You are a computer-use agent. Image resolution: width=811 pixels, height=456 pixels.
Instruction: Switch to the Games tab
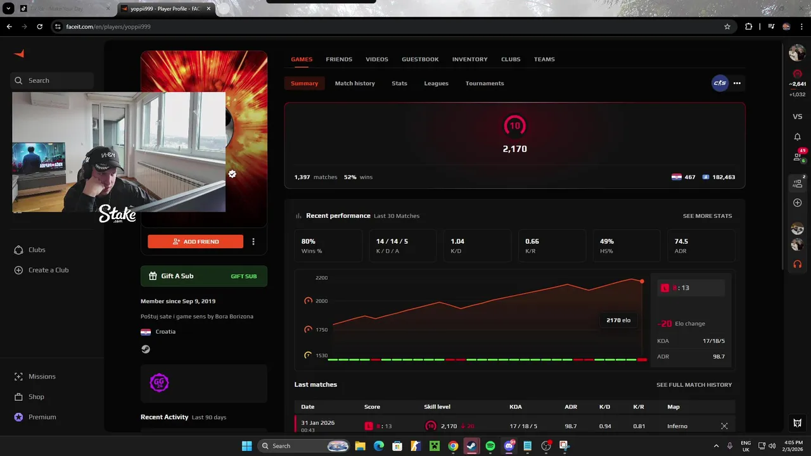[x=302, y=59]
